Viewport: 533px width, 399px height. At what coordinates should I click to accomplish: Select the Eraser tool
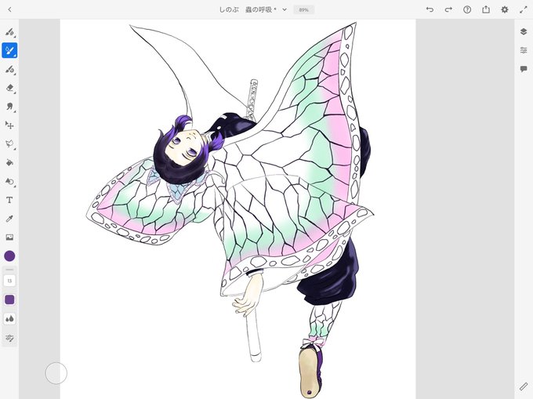(x=10, y=88)
